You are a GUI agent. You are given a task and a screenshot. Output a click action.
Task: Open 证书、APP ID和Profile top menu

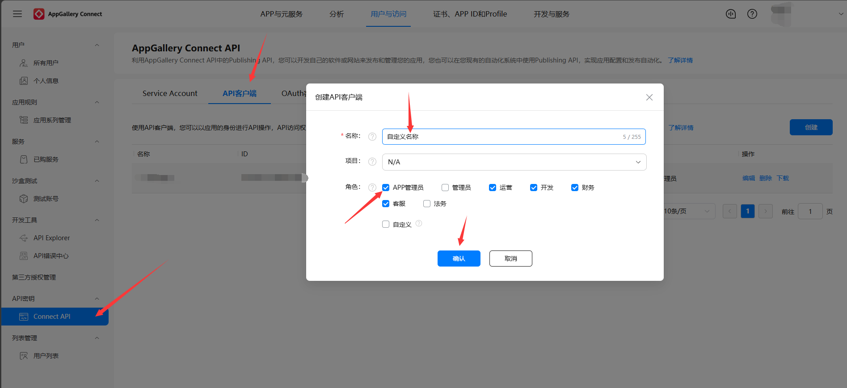click(470, 14)
